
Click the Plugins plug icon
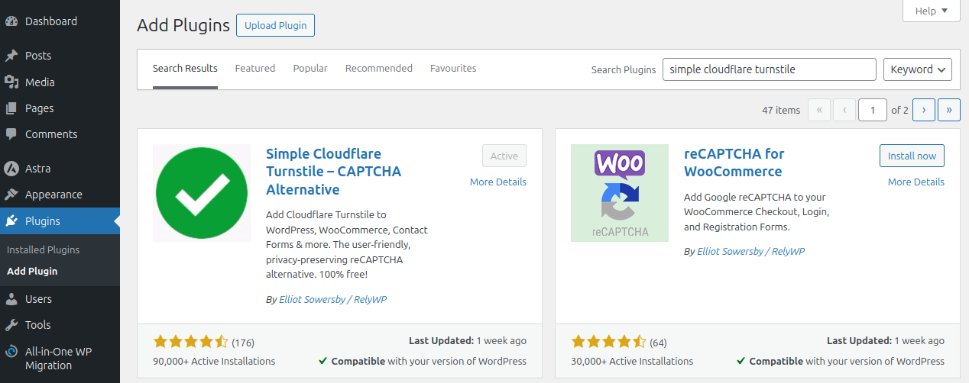[11, 221]
